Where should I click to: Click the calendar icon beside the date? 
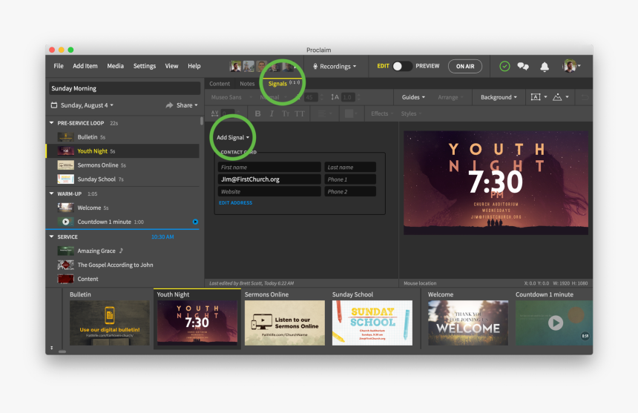(53, 105)
